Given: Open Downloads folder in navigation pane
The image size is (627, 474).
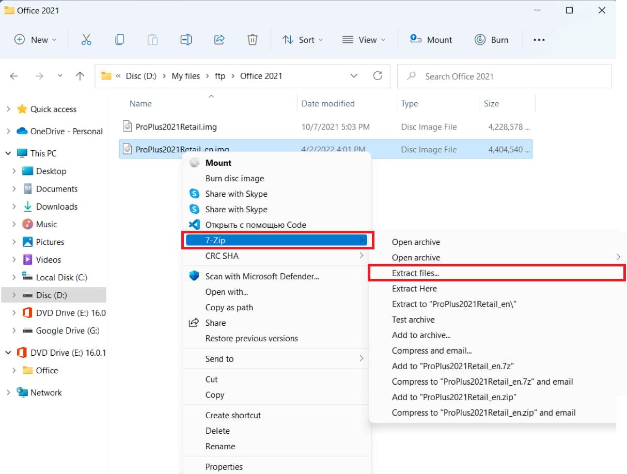Looking at the screenshot, I should pyautogui.click(x=56, y=207).
